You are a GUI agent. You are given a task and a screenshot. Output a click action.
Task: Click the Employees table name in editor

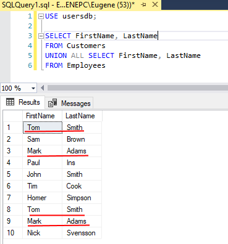[86, 65]
